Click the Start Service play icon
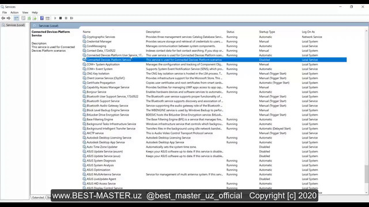This screenshot has height=207, width=369. 55,18
